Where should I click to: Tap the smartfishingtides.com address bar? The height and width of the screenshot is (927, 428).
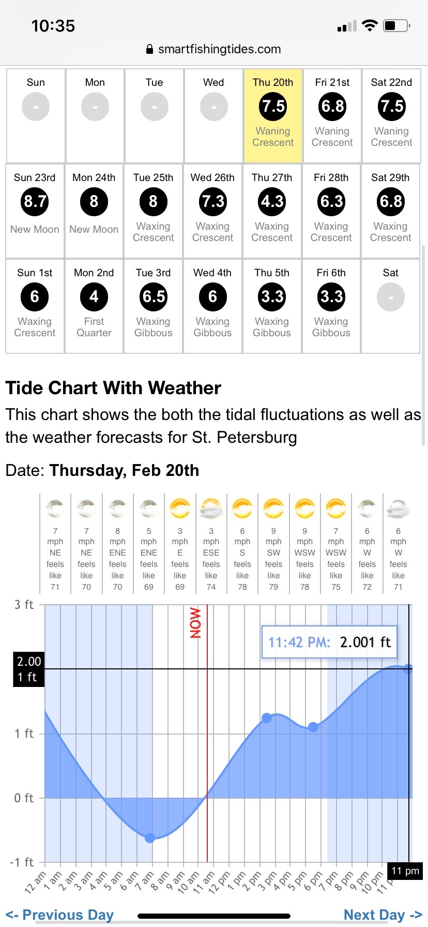219,50
